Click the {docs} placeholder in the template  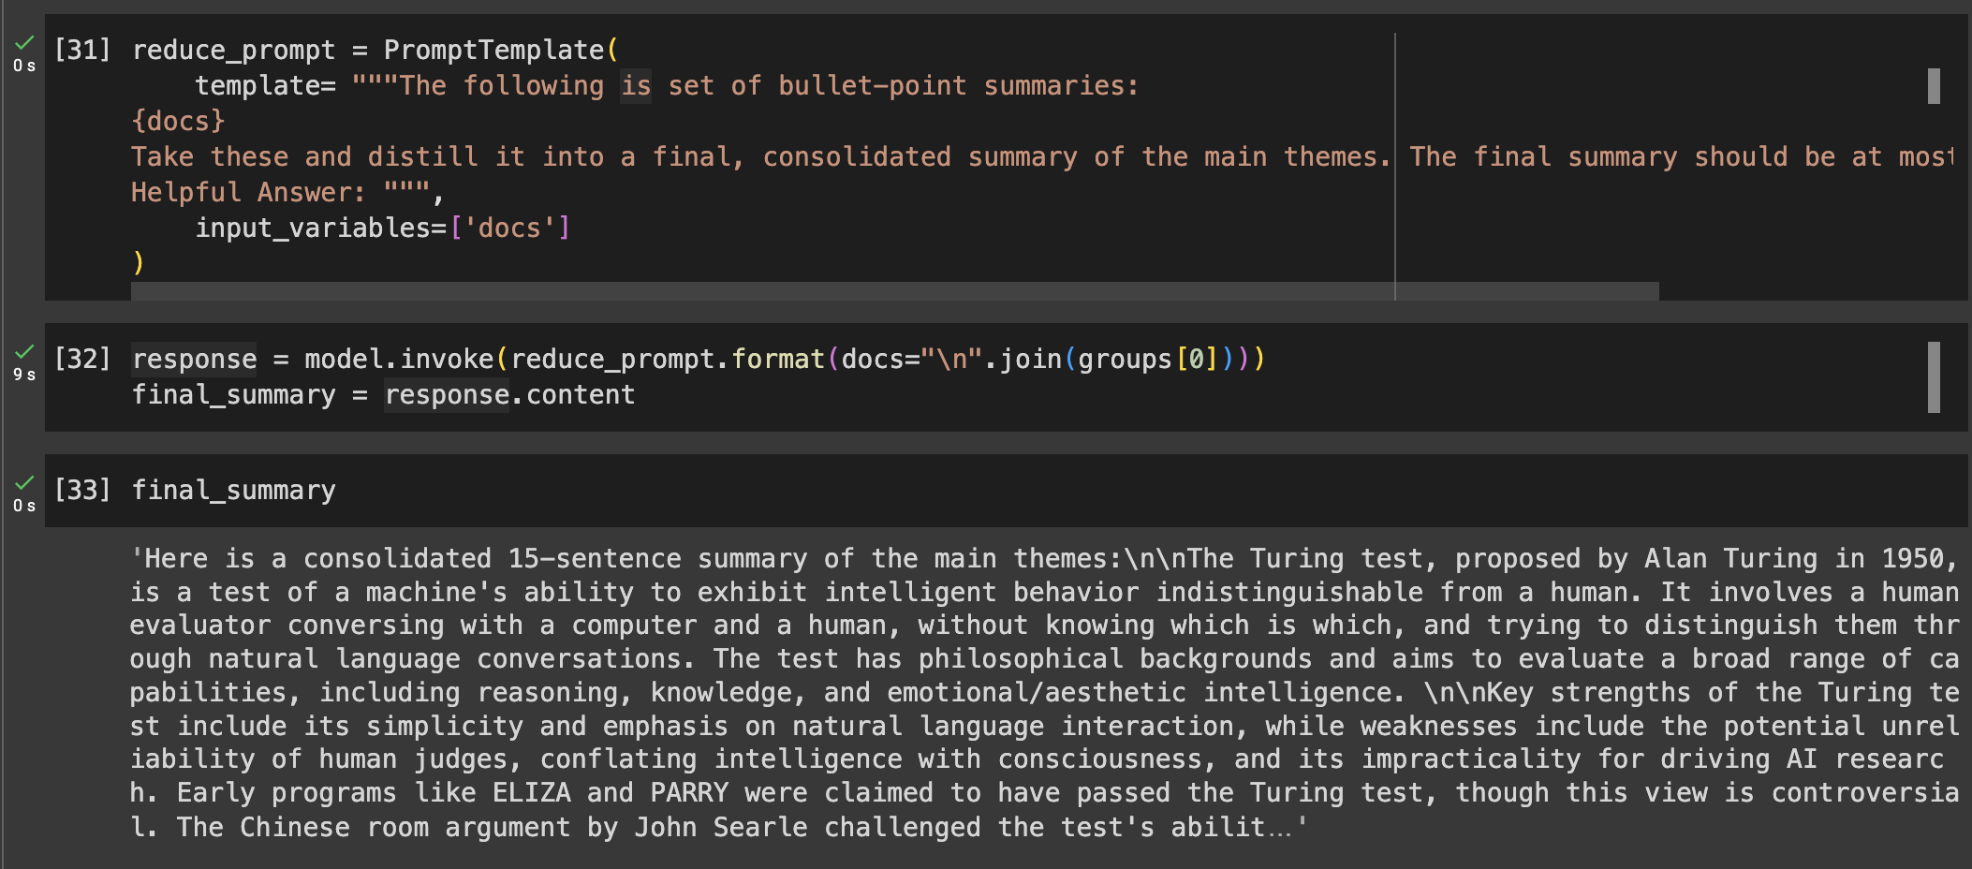click(178, 121)
